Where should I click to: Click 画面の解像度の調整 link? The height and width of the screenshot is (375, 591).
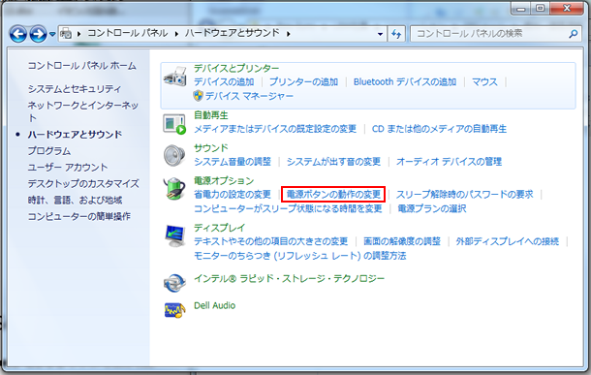pos(402,241)
